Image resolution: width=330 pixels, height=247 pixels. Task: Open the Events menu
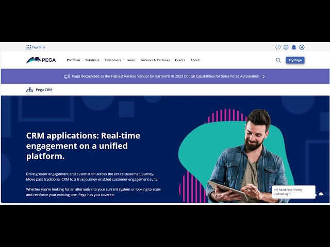(x=180, y=60)
